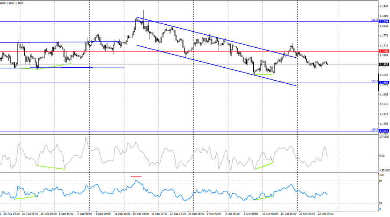Click the '16 Sep 08:00' date label
Image resolution: width=390 pixels, height=217 pixels.
pos(141,214)
